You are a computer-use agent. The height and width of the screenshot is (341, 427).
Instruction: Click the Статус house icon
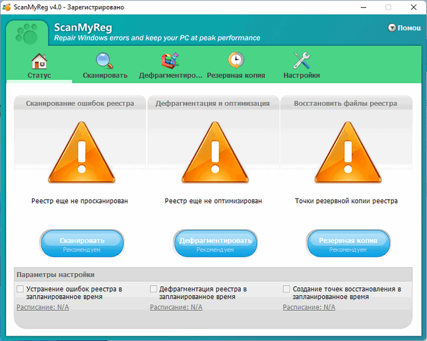click(39, 61)
